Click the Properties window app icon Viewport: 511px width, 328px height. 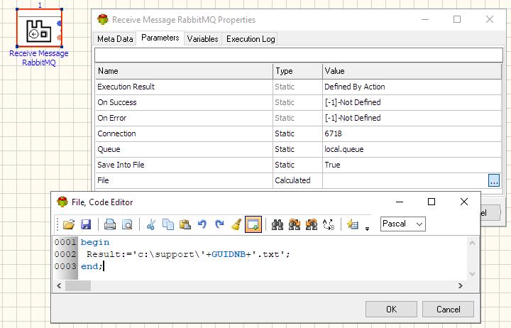point(103,20)
